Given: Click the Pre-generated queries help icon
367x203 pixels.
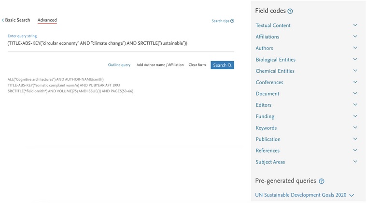Looking at the screenshot, I should (322, 181).
